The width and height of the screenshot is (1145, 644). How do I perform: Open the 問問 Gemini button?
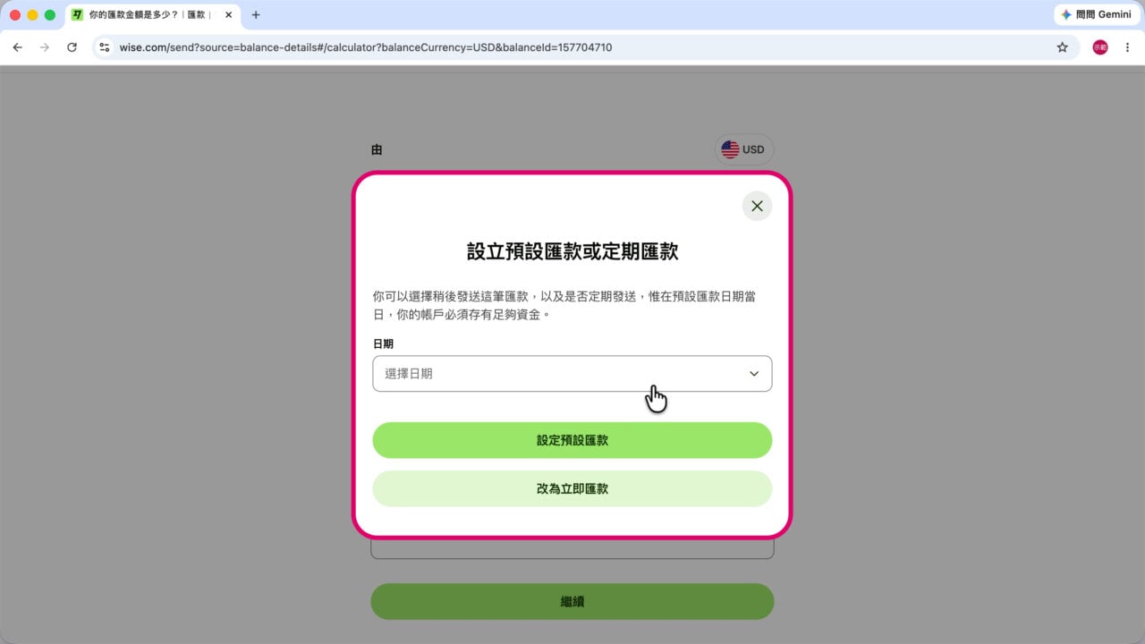1096,14
